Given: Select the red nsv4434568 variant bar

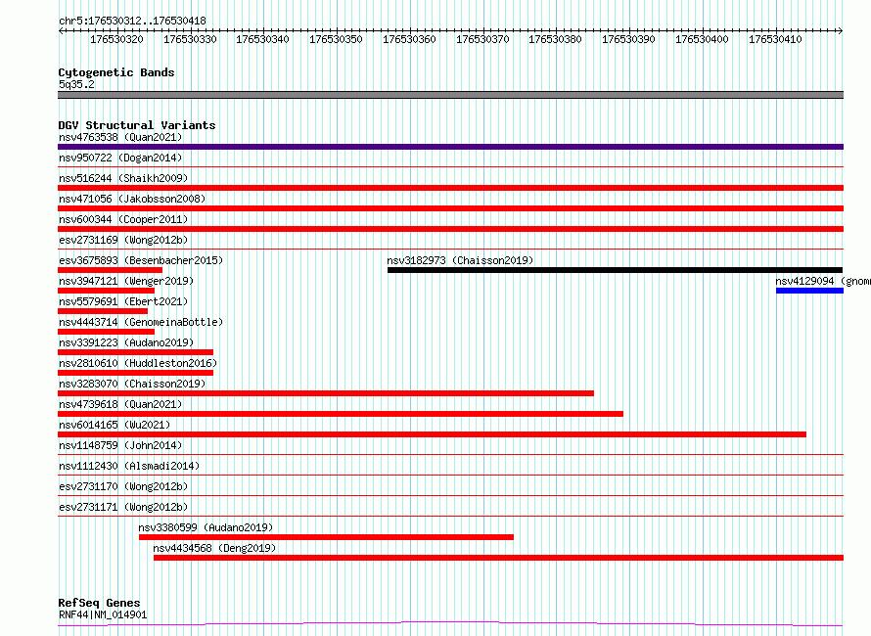Looking at the screenshot, I should [x=498, y=558].
